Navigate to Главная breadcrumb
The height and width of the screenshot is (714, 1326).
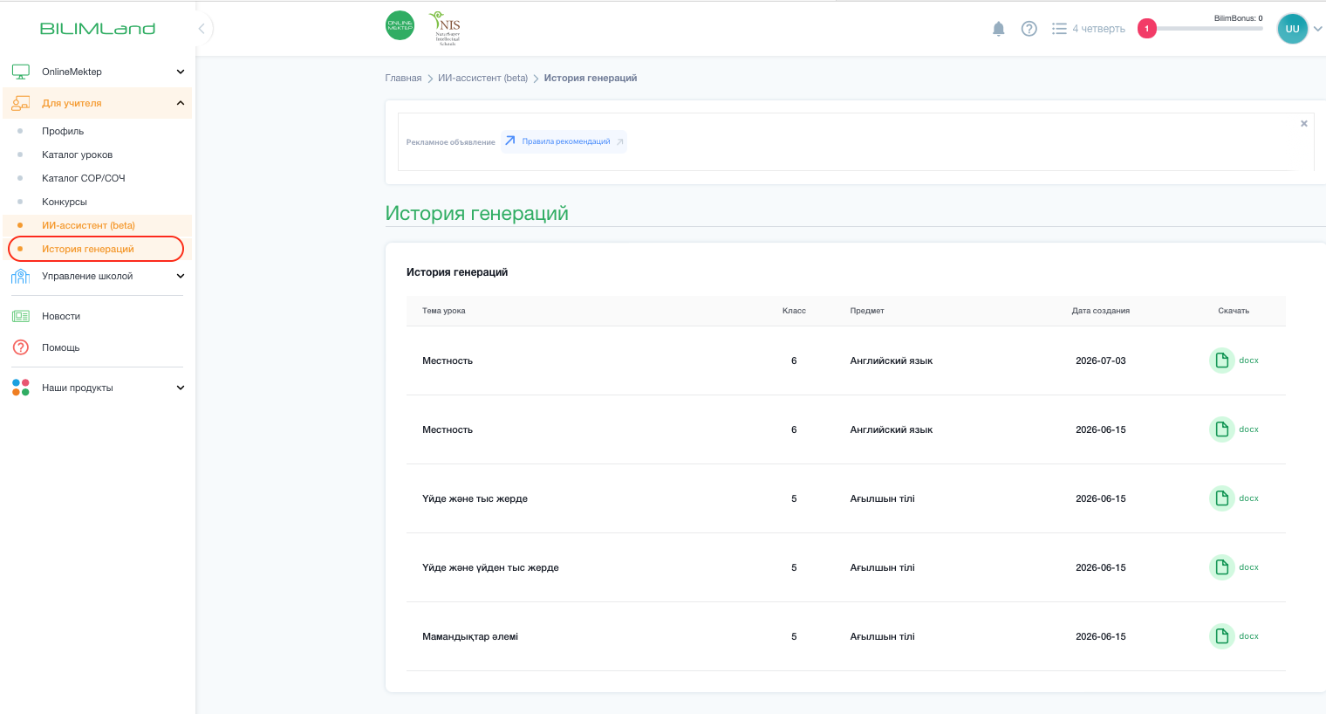pyautogui.click(x=403, y=78)
